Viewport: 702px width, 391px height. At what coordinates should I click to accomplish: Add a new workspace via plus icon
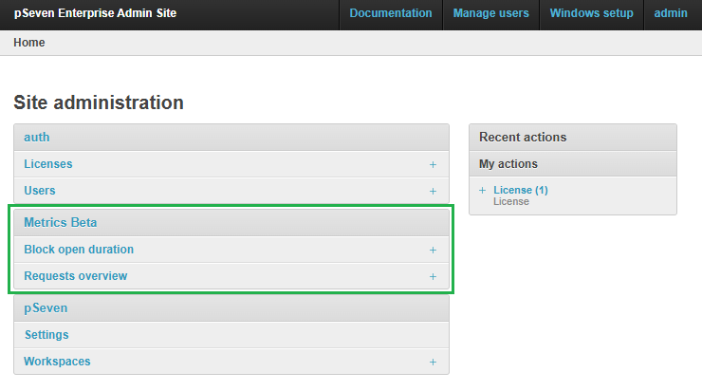tap(433, 362)
